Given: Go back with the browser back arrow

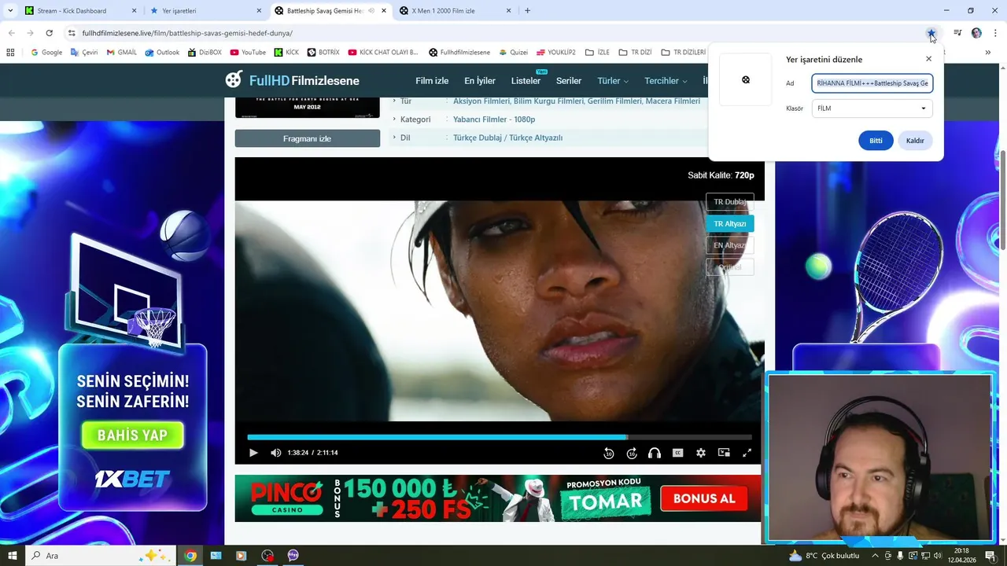Looking at the screenshot, I should coord(11,33).
